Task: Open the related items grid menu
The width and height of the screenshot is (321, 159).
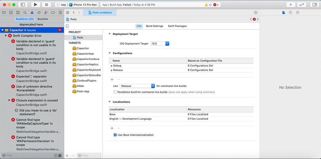Action: coord(68,12)
